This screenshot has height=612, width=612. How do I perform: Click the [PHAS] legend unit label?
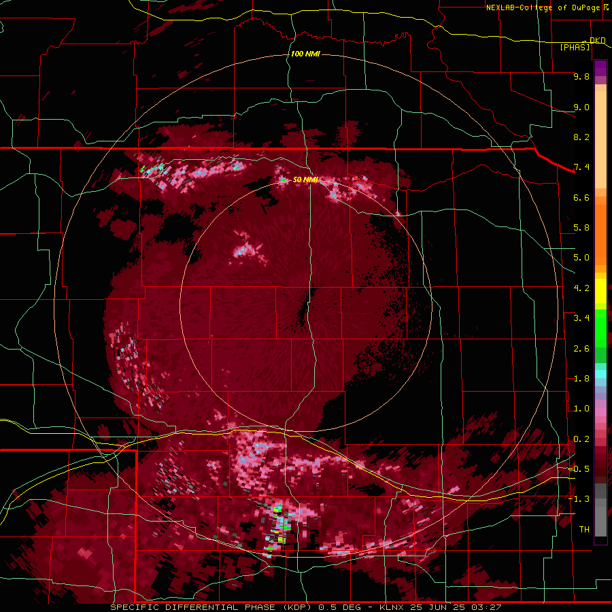click(575, 47)
